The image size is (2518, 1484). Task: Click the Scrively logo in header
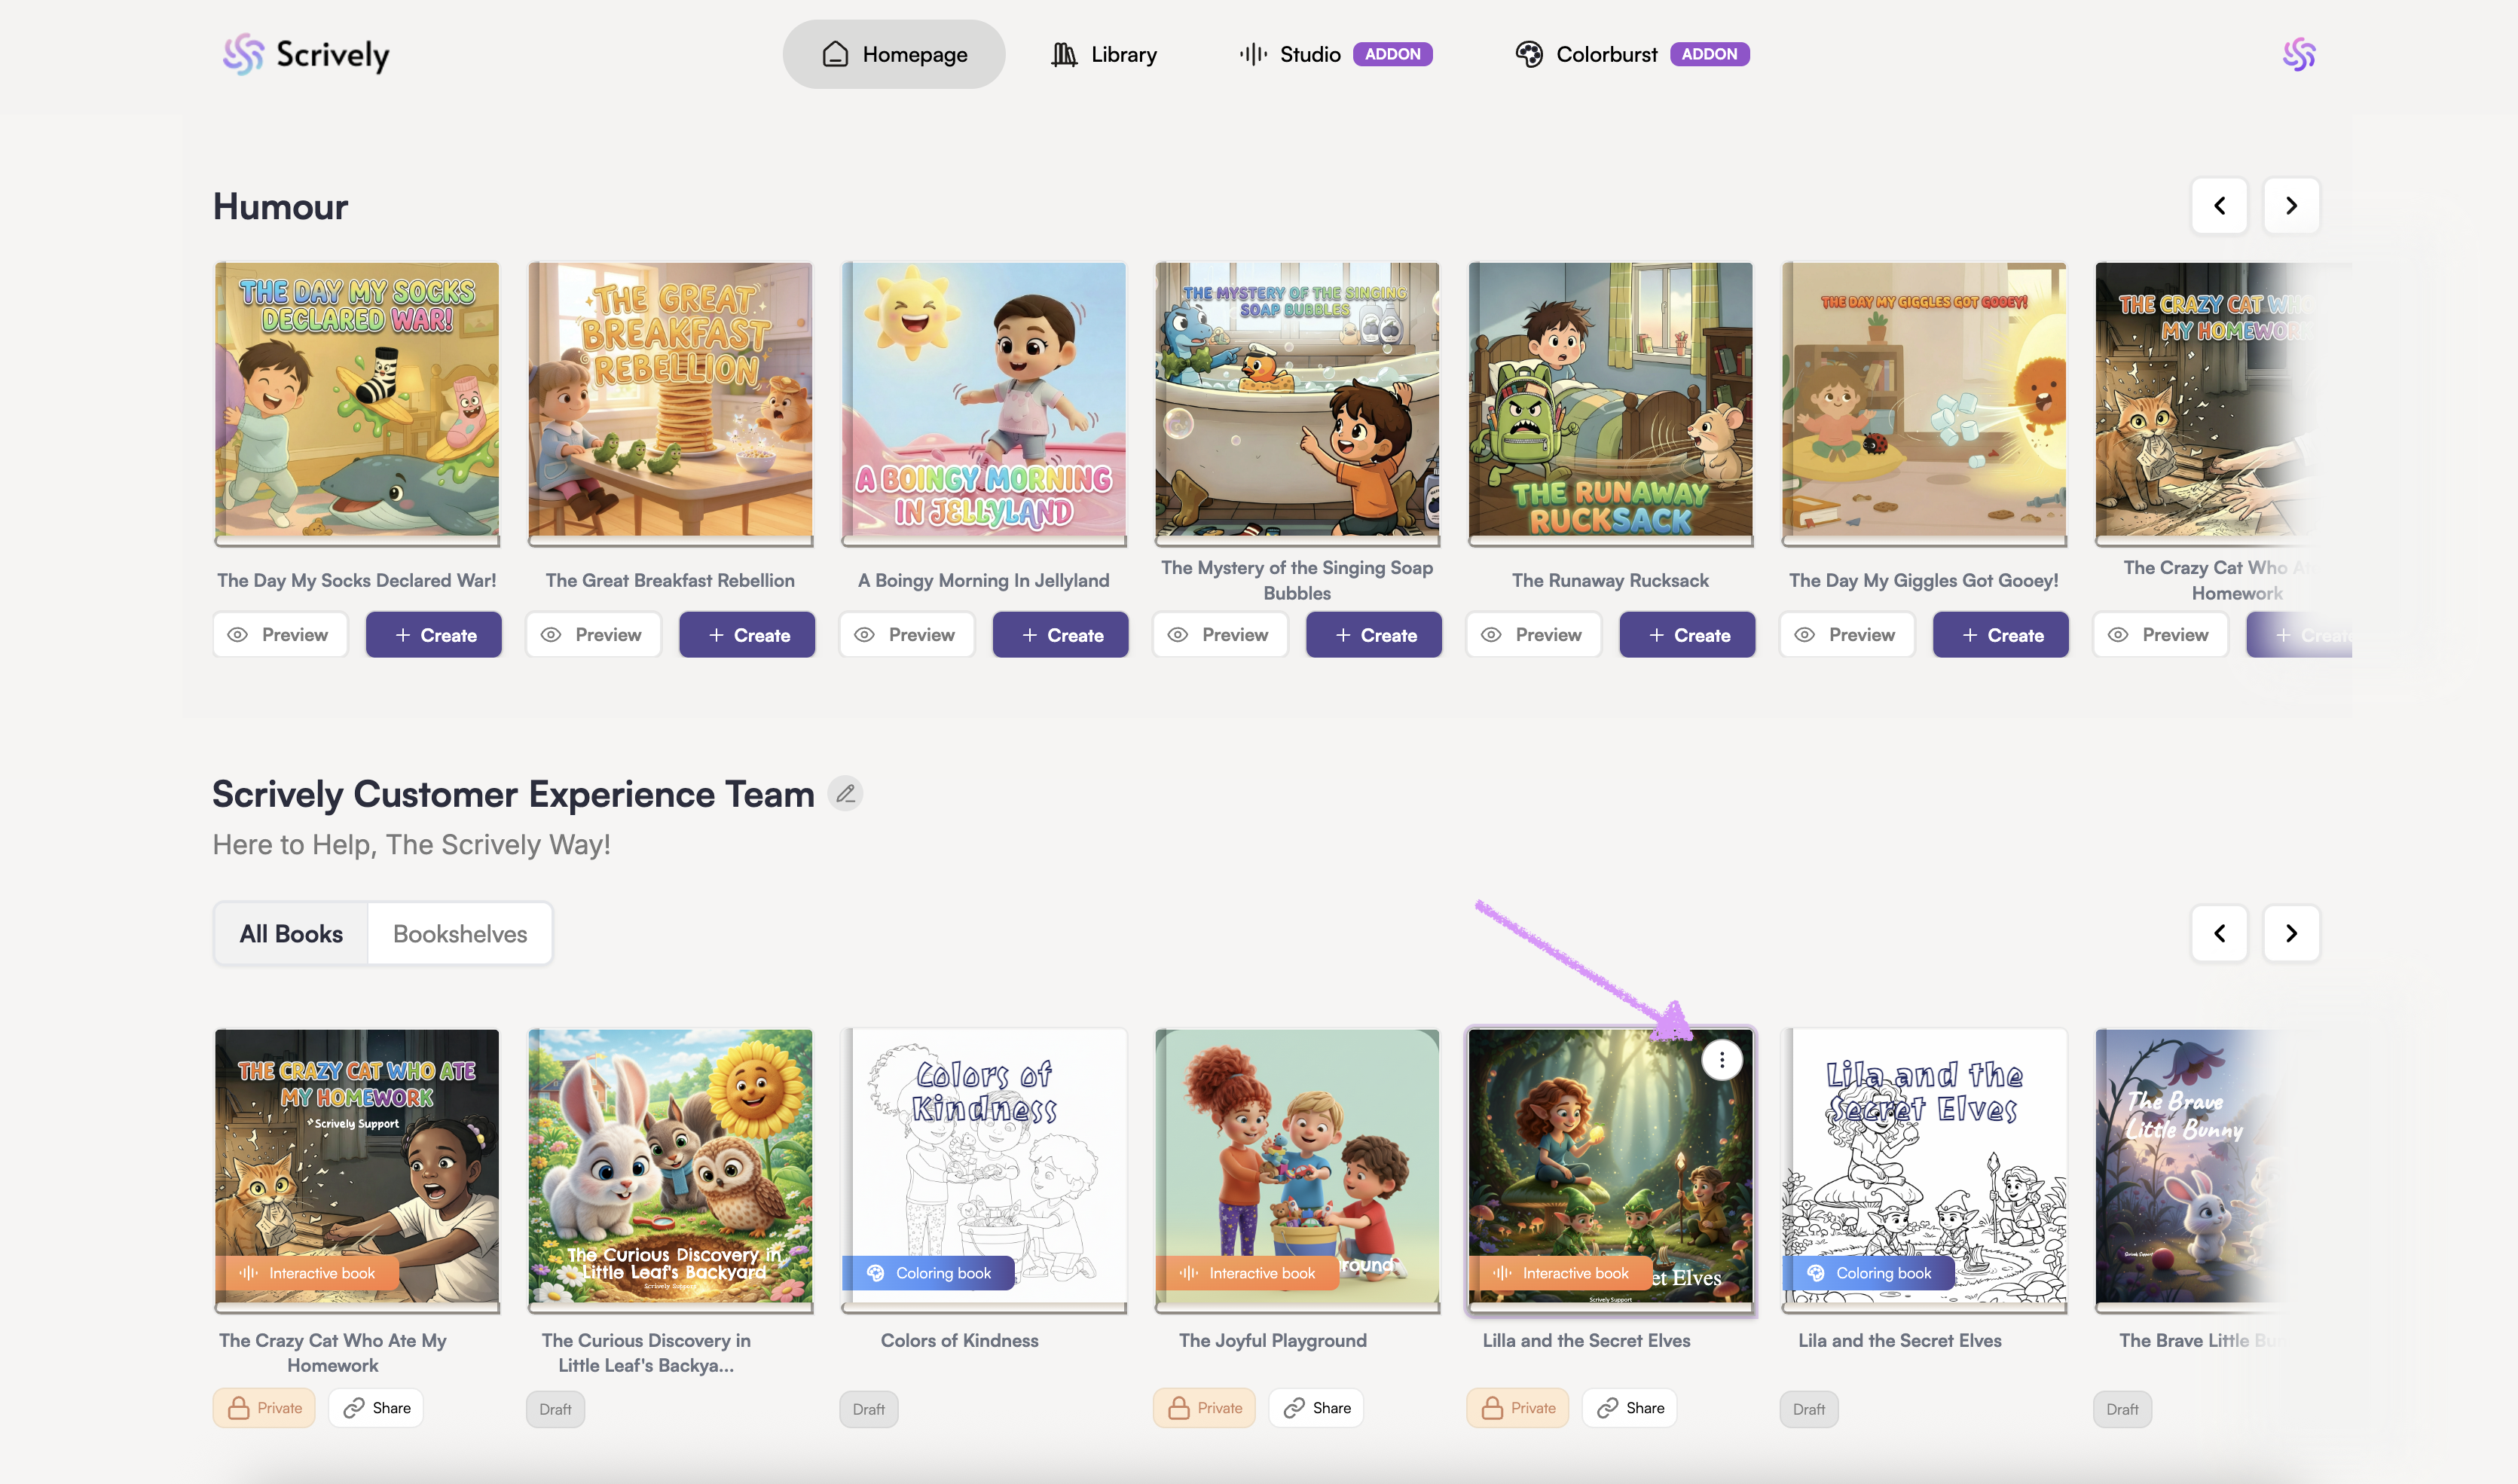click(x=306, y=54)
